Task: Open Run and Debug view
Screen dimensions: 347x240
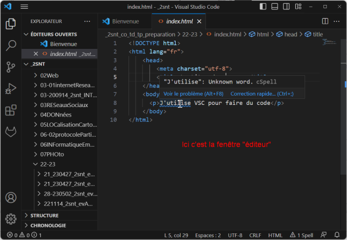Action: (10, 88)
